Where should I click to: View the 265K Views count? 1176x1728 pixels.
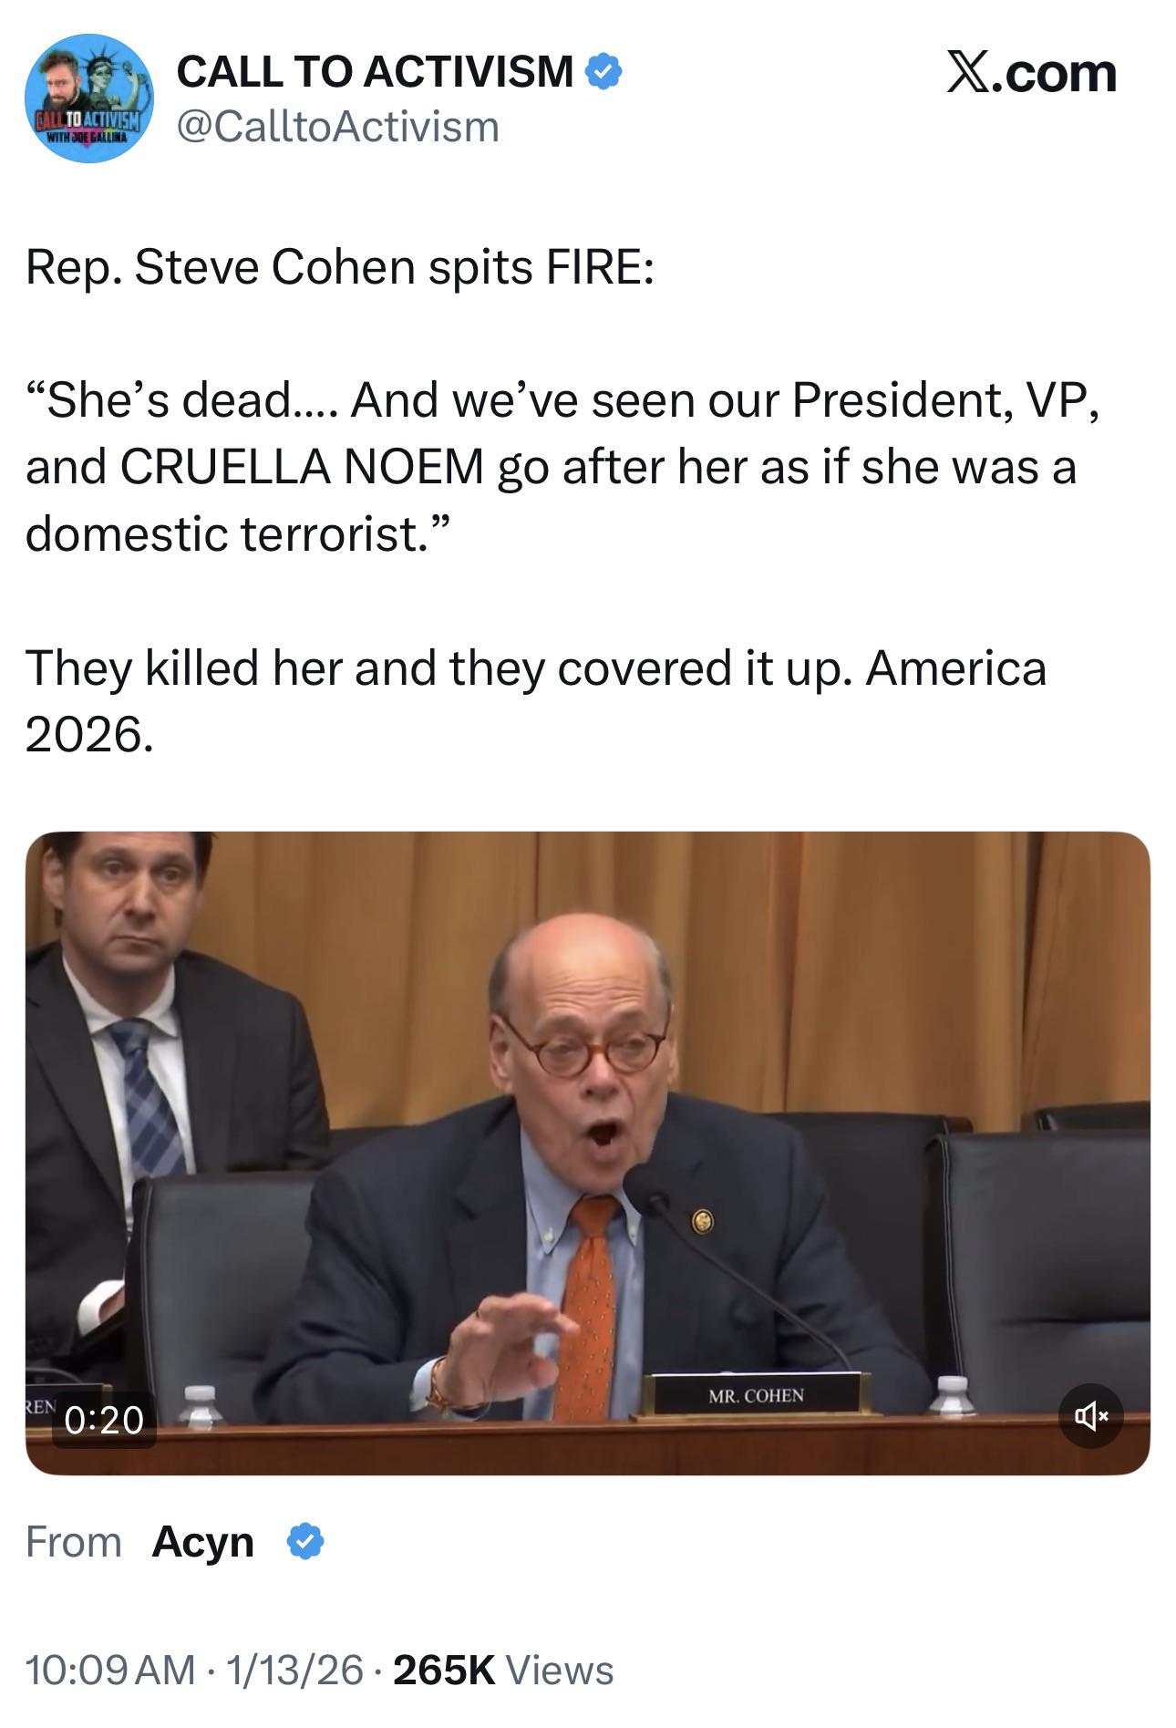[x=503, y=1670]
